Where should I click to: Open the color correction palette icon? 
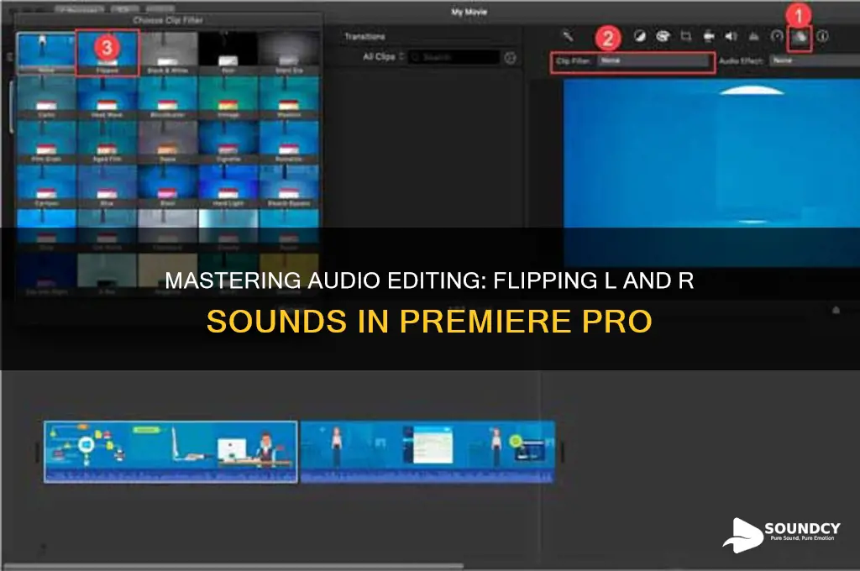pos(663,36)
